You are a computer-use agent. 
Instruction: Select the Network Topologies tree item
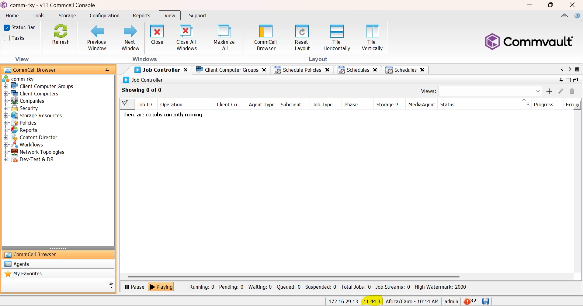[x=42, y=152]
